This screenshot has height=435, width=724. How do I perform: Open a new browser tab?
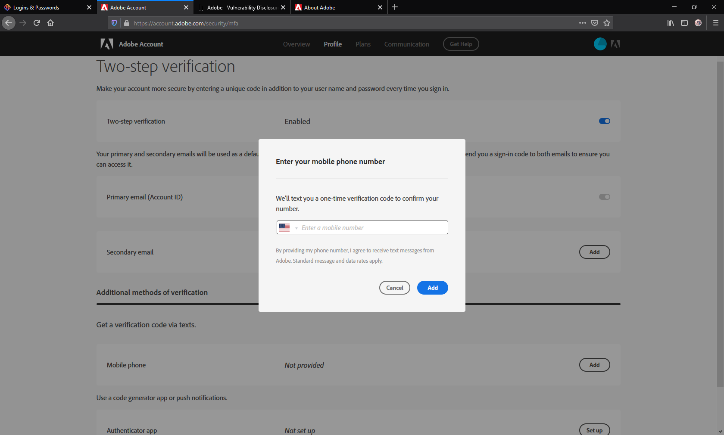(395, 7)
